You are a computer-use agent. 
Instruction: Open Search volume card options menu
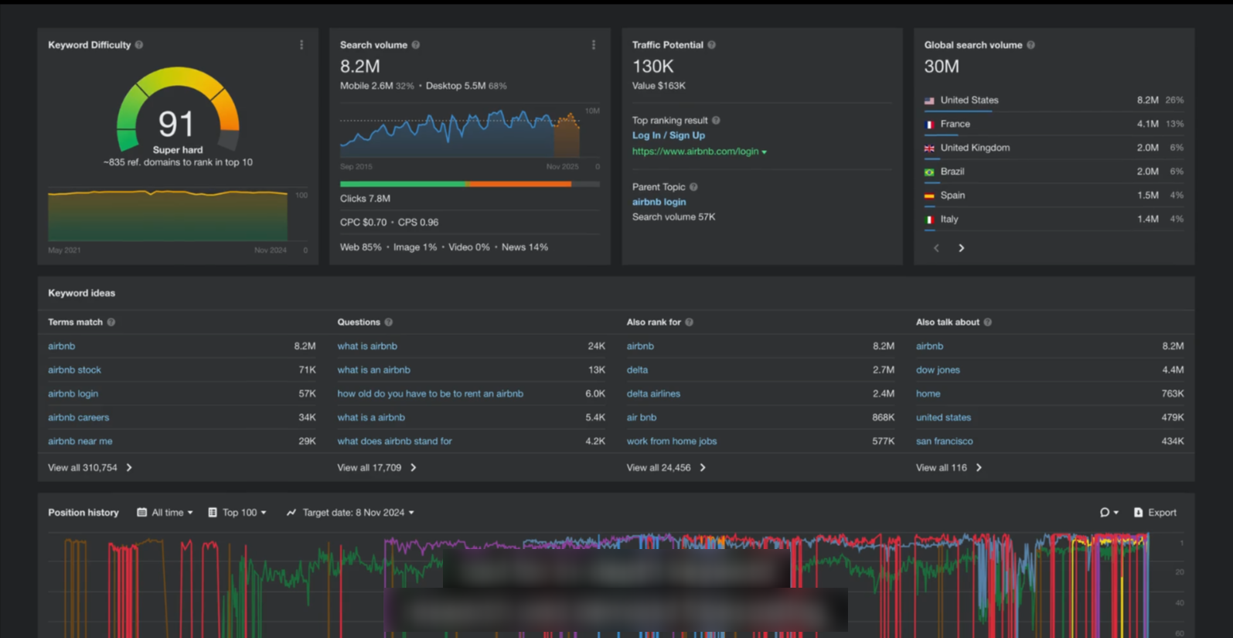[x=594, y=45]
